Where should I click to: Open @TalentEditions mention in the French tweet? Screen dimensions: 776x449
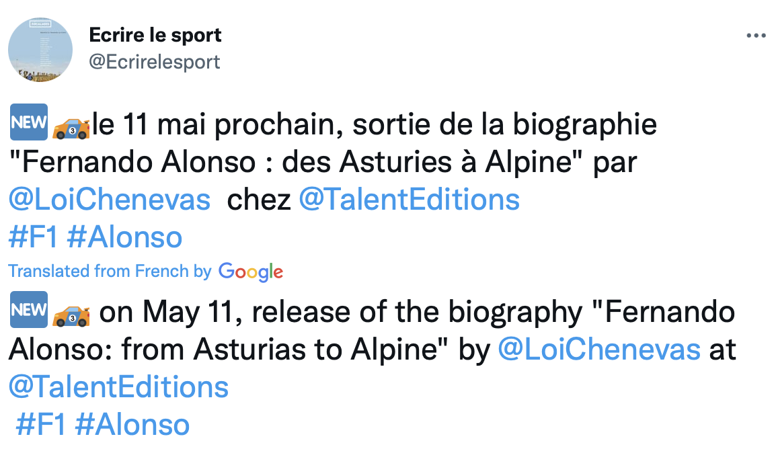[x=409, y=200]
